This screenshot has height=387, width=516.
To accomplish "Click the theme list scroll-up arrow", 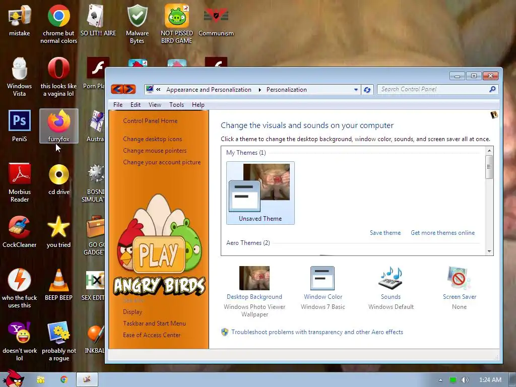I will pyautogui.click(x=489, y=150).
